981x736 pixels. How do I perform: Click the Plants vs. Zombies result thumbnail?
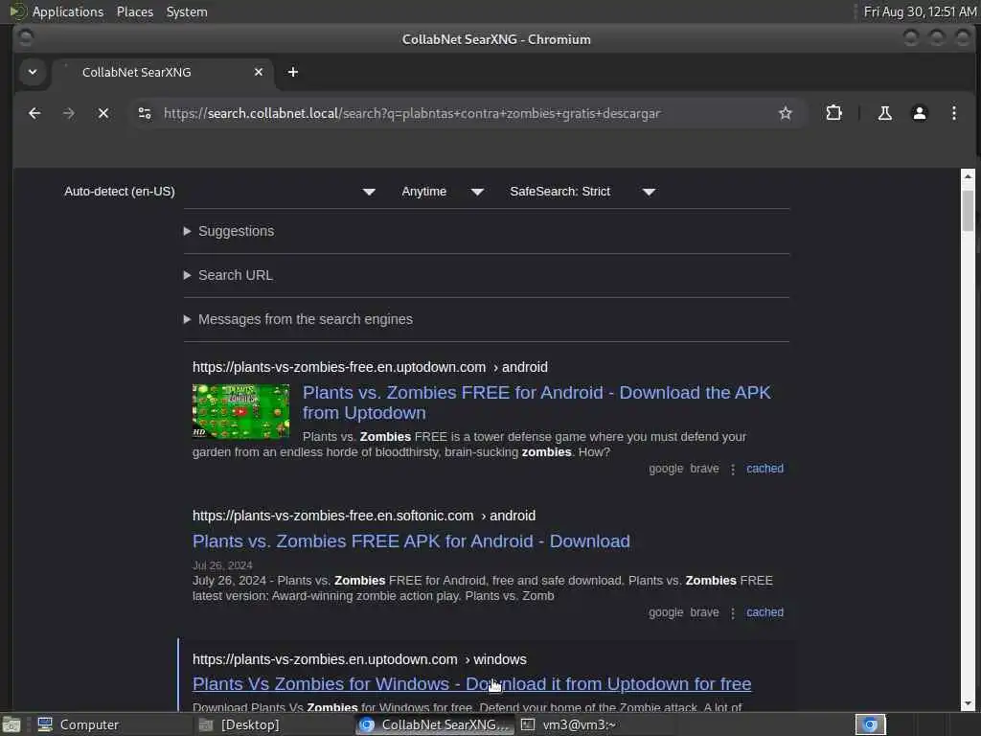coord(240,411)
